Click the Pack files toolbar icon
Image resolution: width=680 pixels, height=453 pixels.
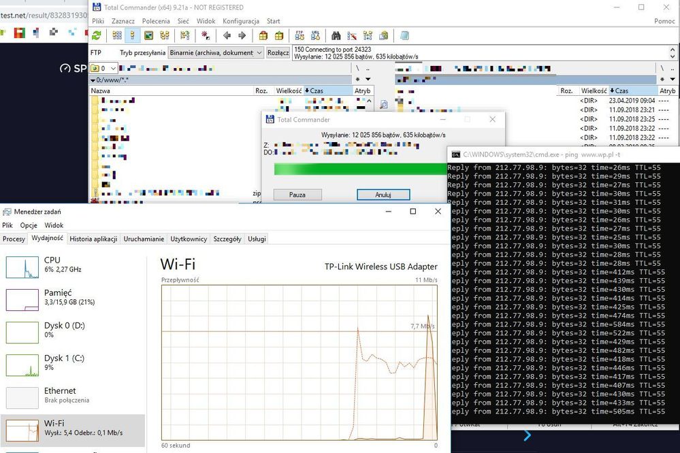[263, 35]
